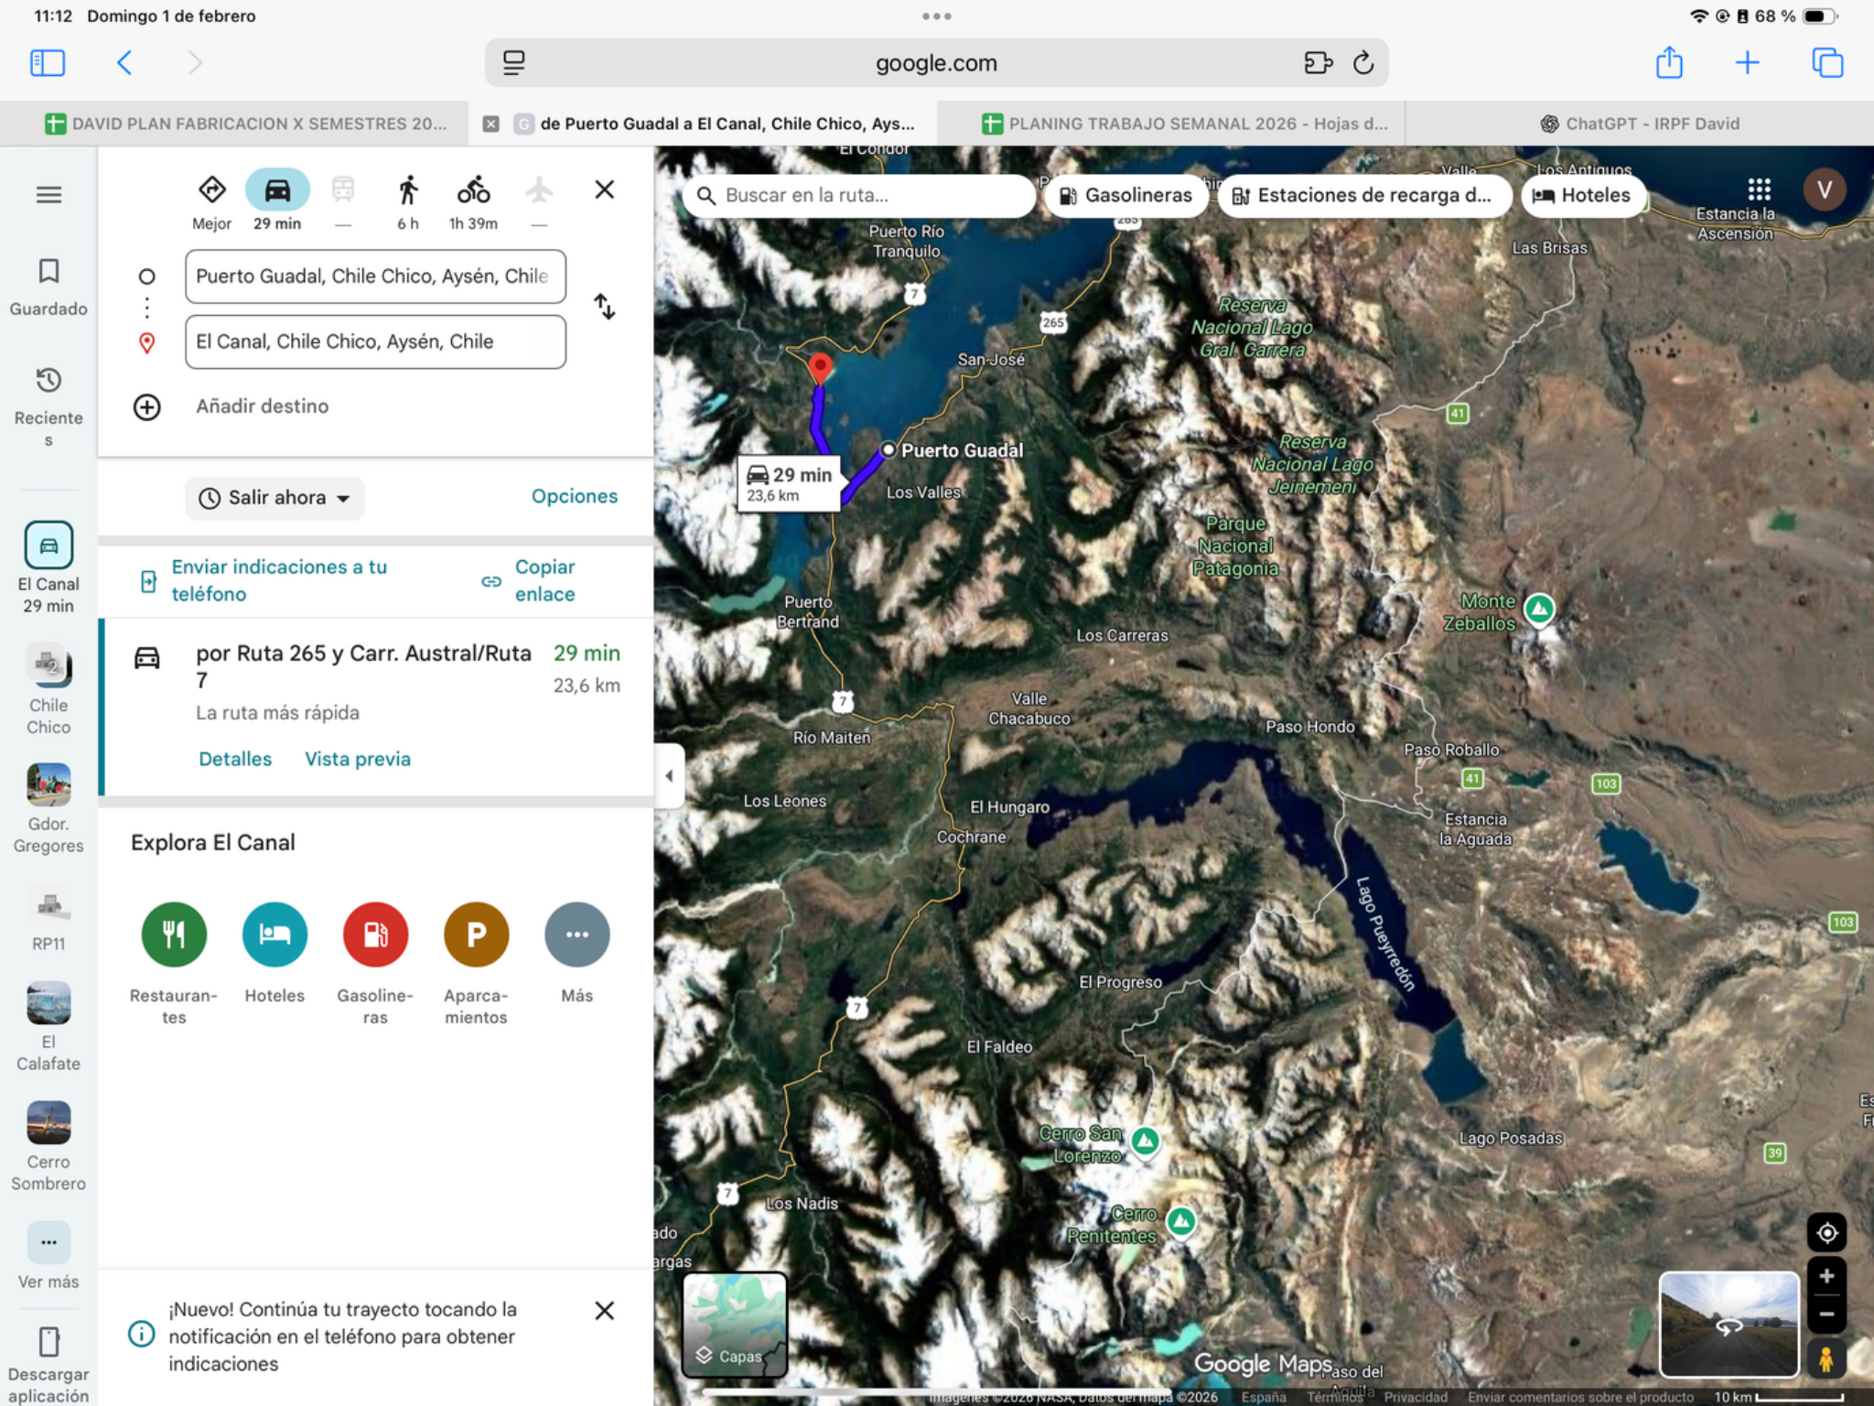
Task: Switch to ChatGPT - IRPF David tab
Action: tap(1640, 124)
